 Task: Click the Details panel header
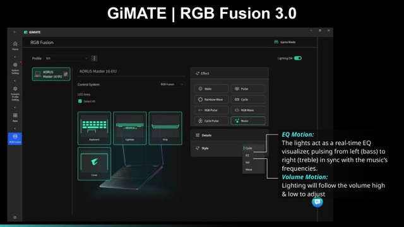(x=229, y=135)
